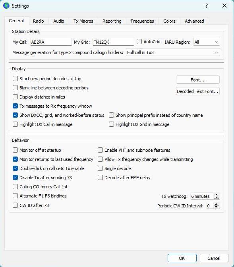The image size is (234, 267).
Task: Confirm settings with the OK button
Action: [182, 258]
